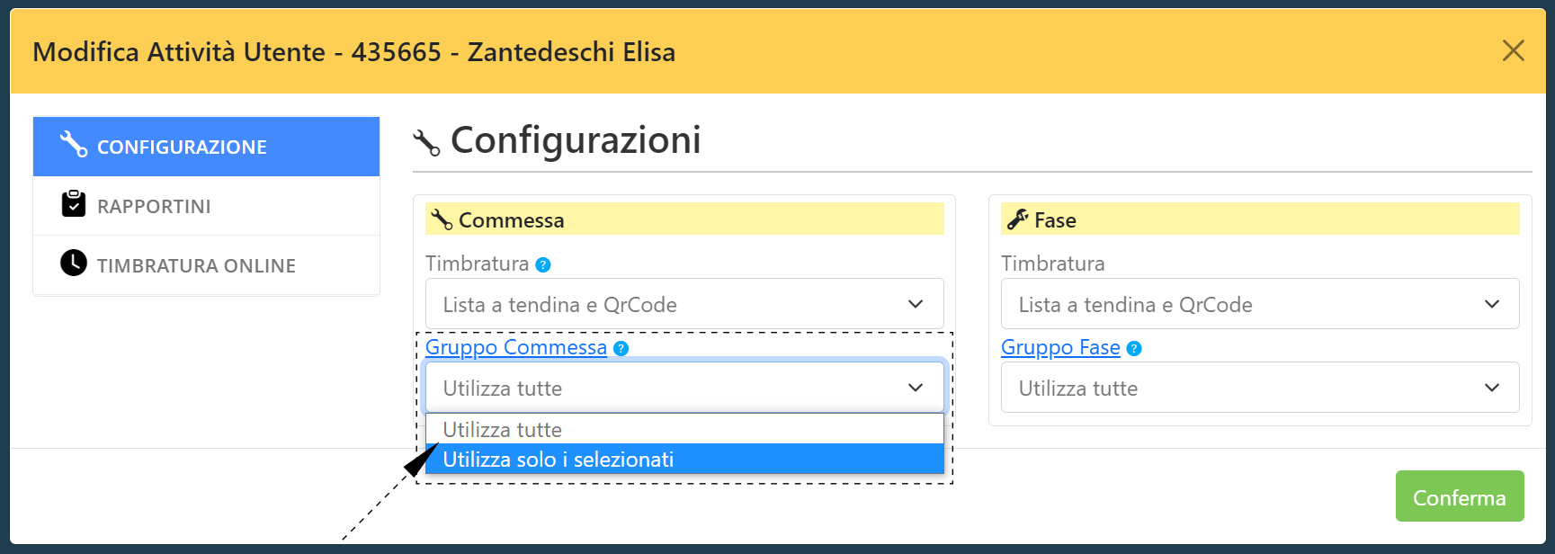Click the wrench icon in the Configurazione tab
The image size is (1555, 554).
(x=74, y=144)
